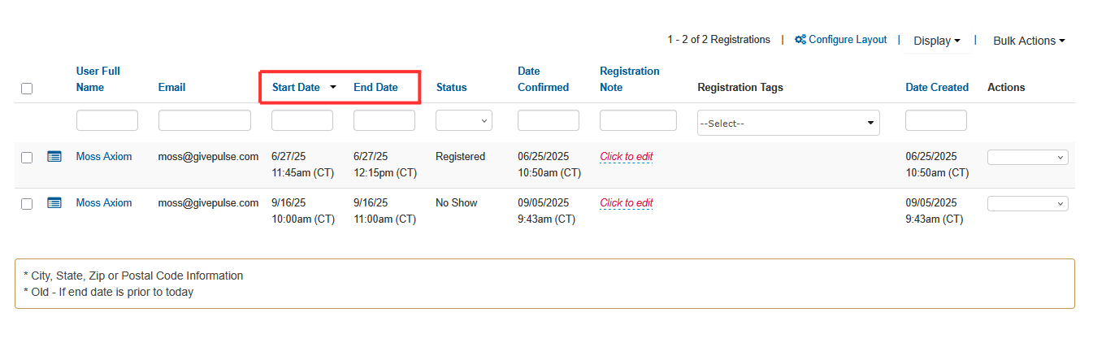This screenshot has height=356, width=1093.
Task: Click end date 6/27/25 12:15pm cell
Action: pos(385,164)
